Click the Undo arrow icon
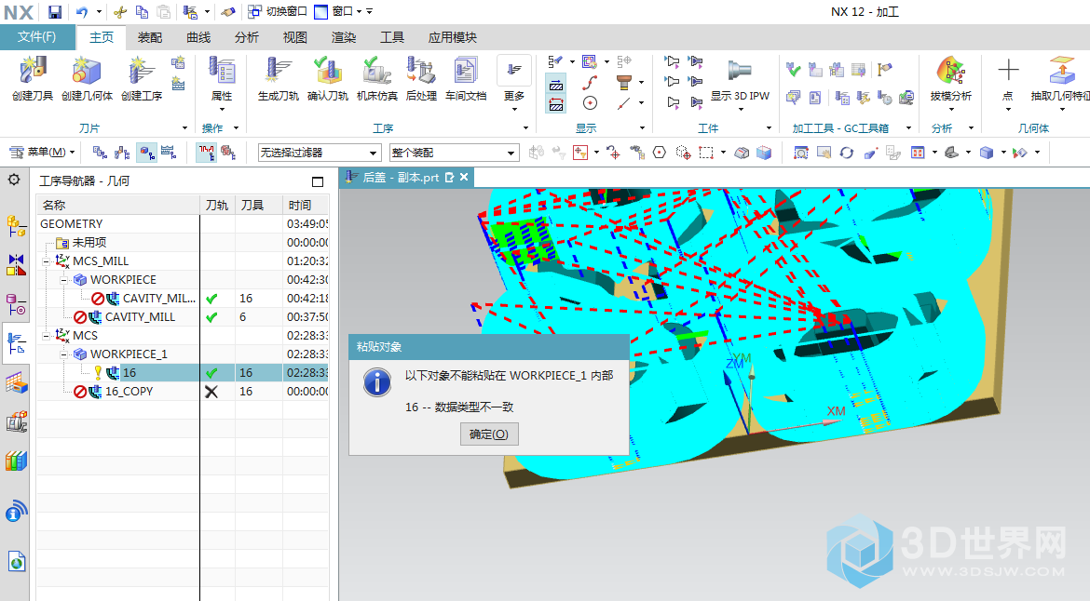Screen dimensions: 1090x601 [x=82, y=12]
